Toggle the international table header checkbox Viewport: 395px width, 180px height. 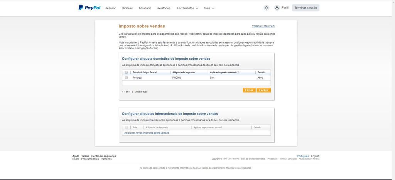pyautogui.click(x=126, y=127)
